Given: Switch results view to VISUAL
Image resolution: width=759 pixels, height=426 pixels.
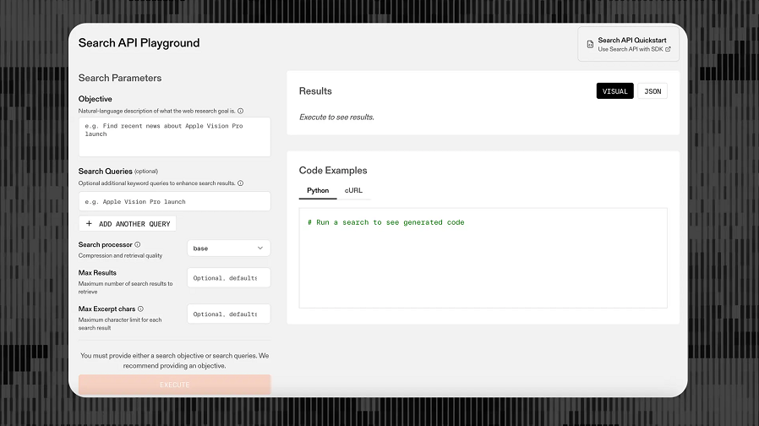Looking at the screenshot, I should [614, 91].
